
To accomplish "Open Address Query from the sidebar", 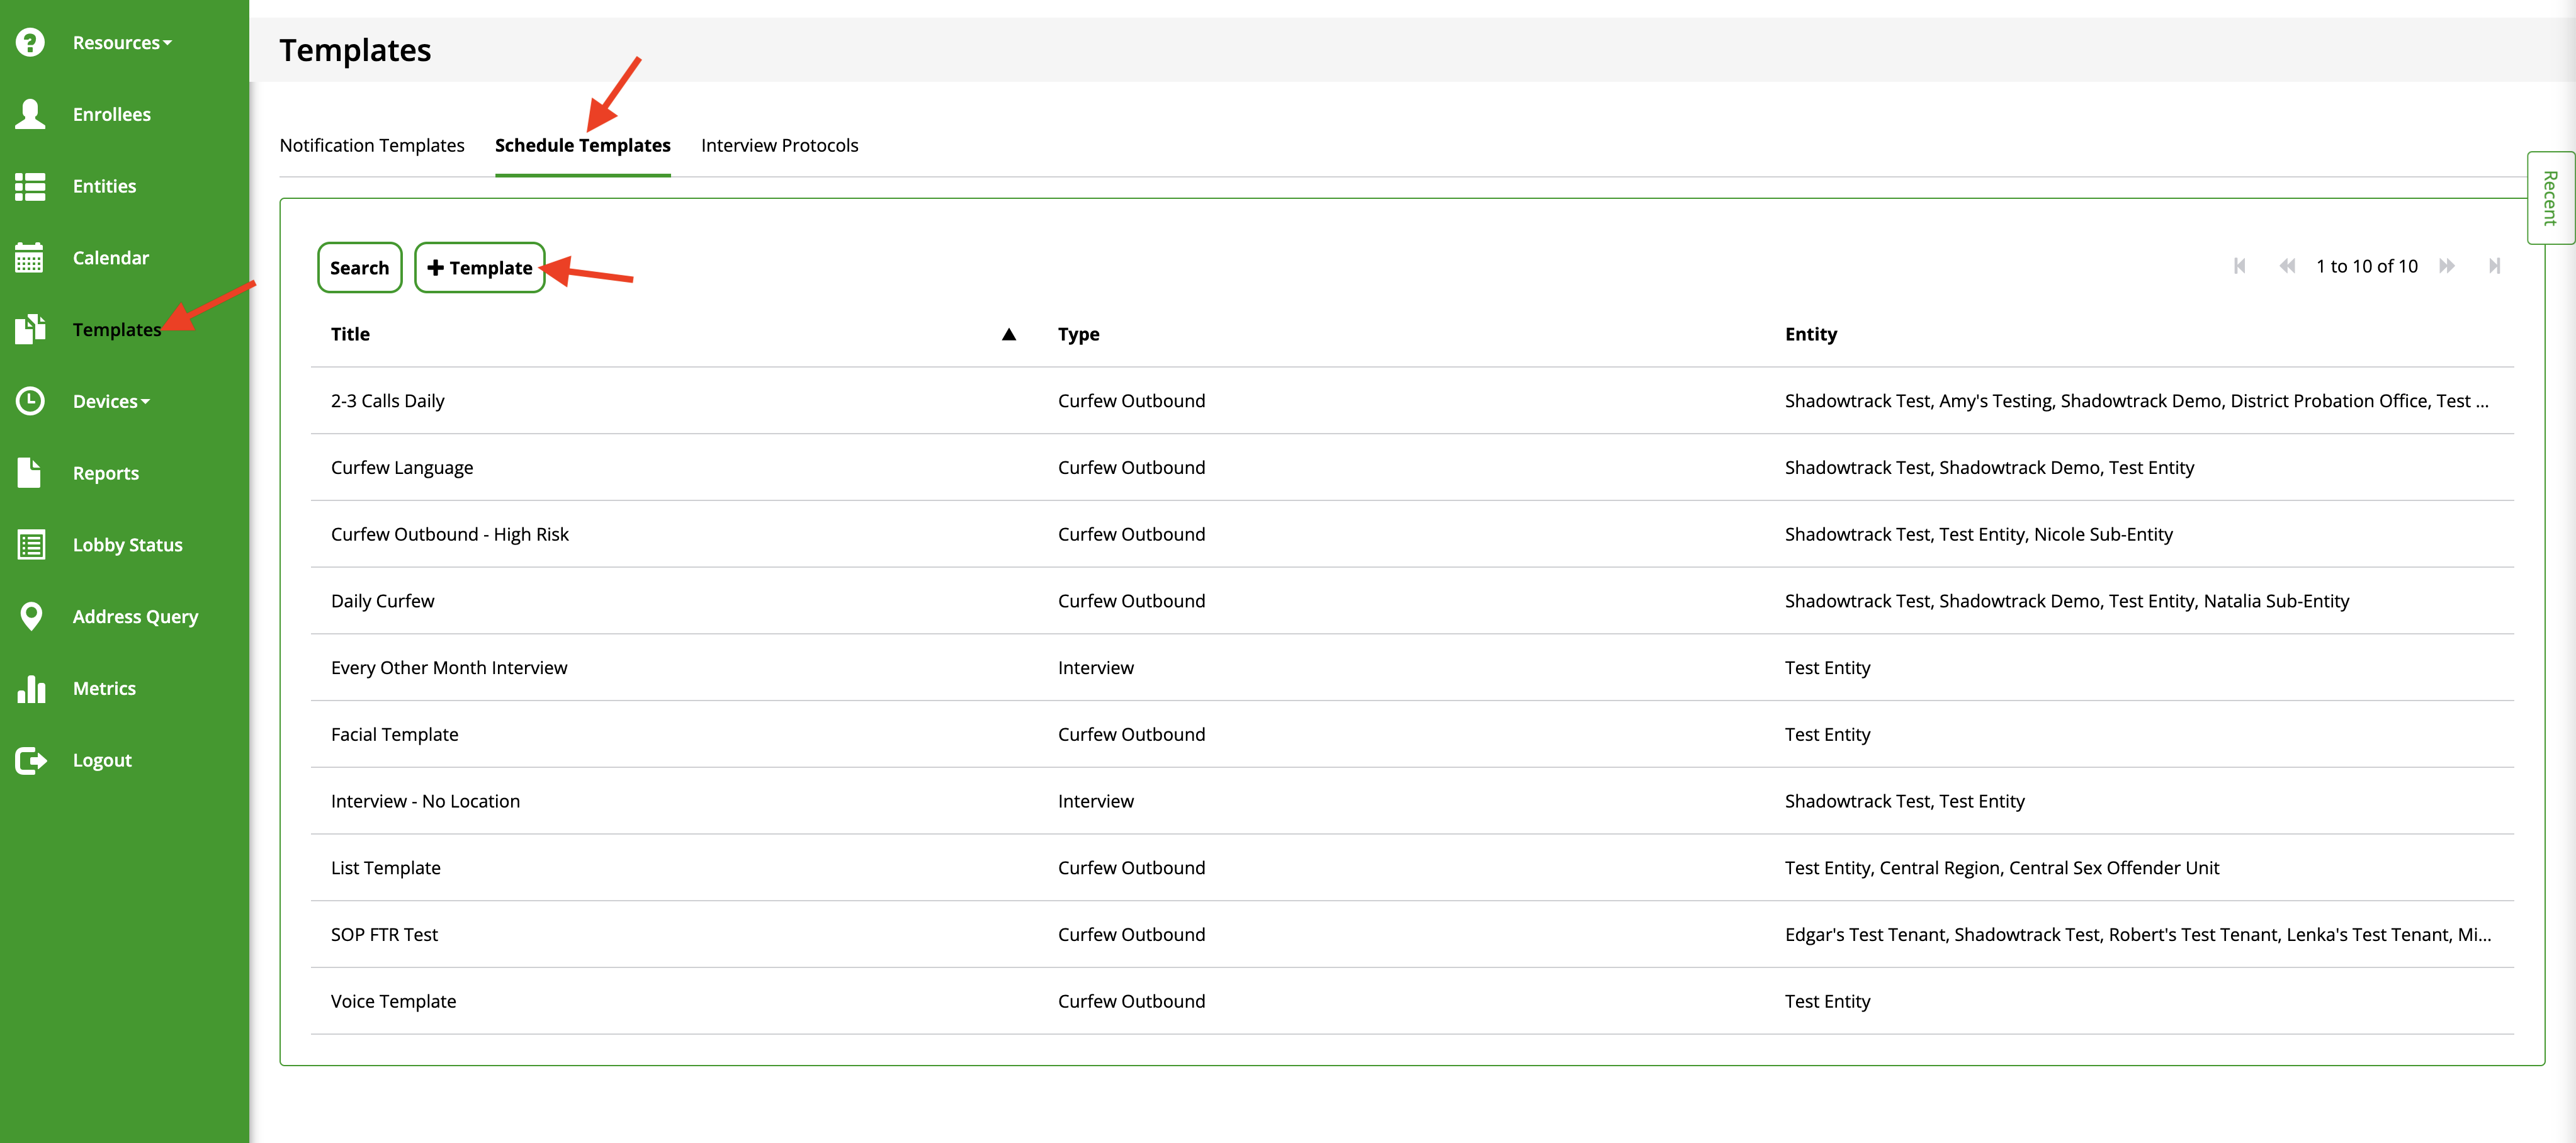I will tap(135, 617).
